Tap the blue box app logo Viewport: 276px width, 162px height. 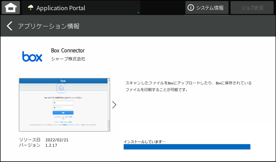click(x=32, y=56)
